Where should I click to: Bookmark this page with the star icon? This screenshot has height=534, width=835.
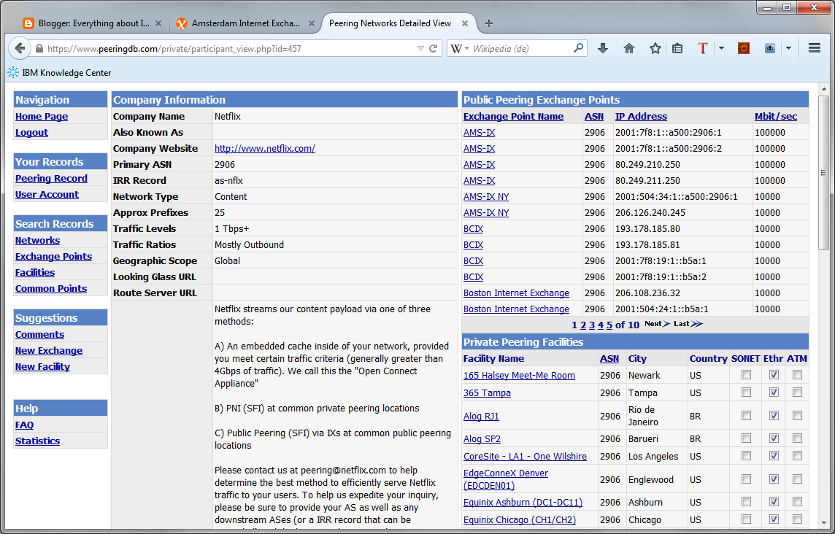[655, 49]
